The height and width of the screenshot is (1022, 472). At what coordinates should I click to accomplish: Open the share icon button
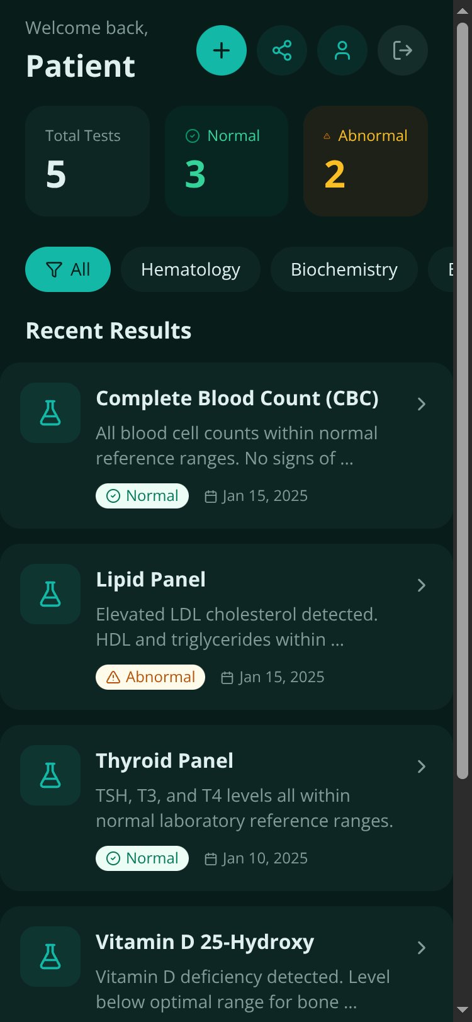coord(282,50)
